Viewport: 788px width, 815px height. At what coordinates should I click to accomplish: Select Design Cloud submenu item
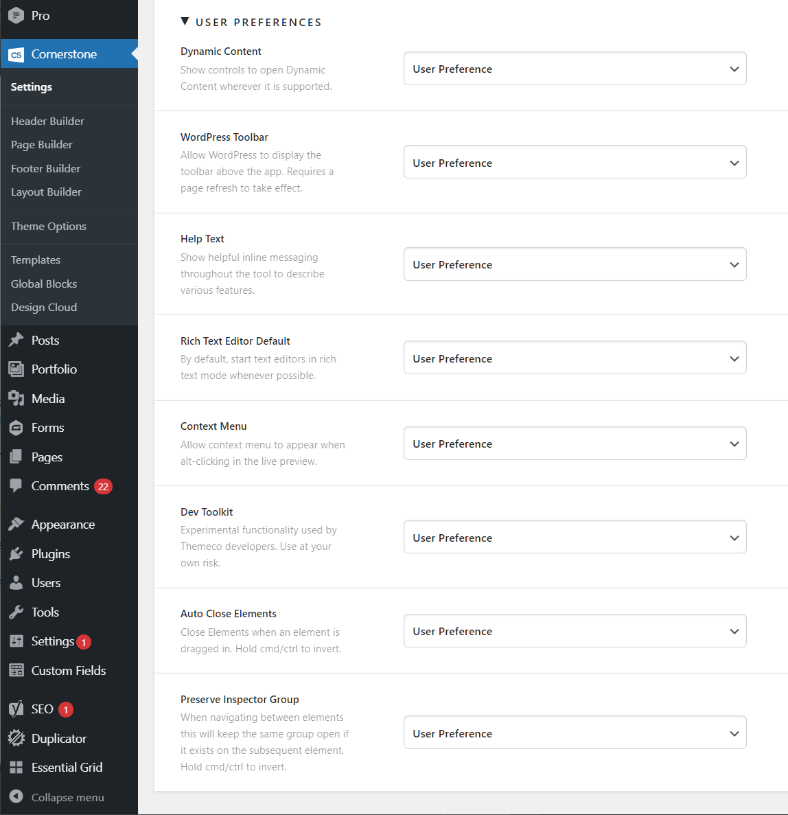[44, 307]
